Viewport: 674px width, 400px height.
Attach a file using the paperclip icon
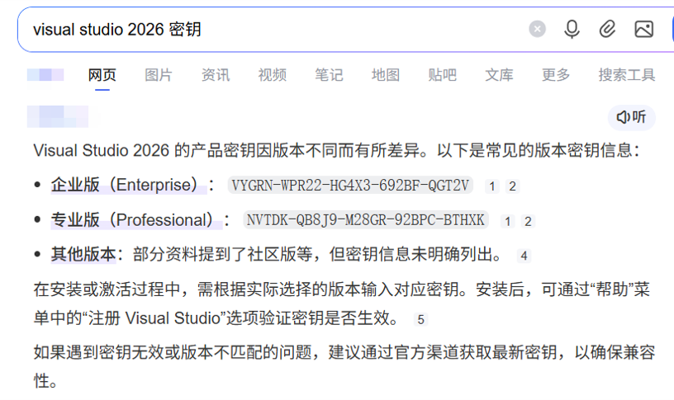point(607,30)
